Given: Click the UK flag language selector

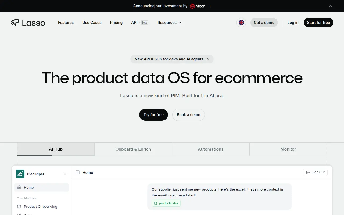Looking at the screenshot, I should [x=241, y=23].
